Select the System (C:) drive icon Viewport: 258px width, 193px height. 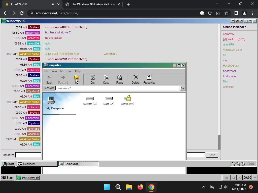click(x=90, y=101)
